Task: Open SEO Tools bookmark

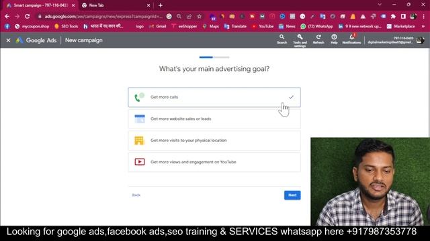Action: [x=66, y=27]
